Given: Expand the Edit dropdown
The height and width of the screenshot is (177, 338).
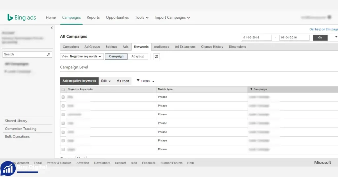Looking at the screenshot, I should pyautogui.click(x=106, y=81).
